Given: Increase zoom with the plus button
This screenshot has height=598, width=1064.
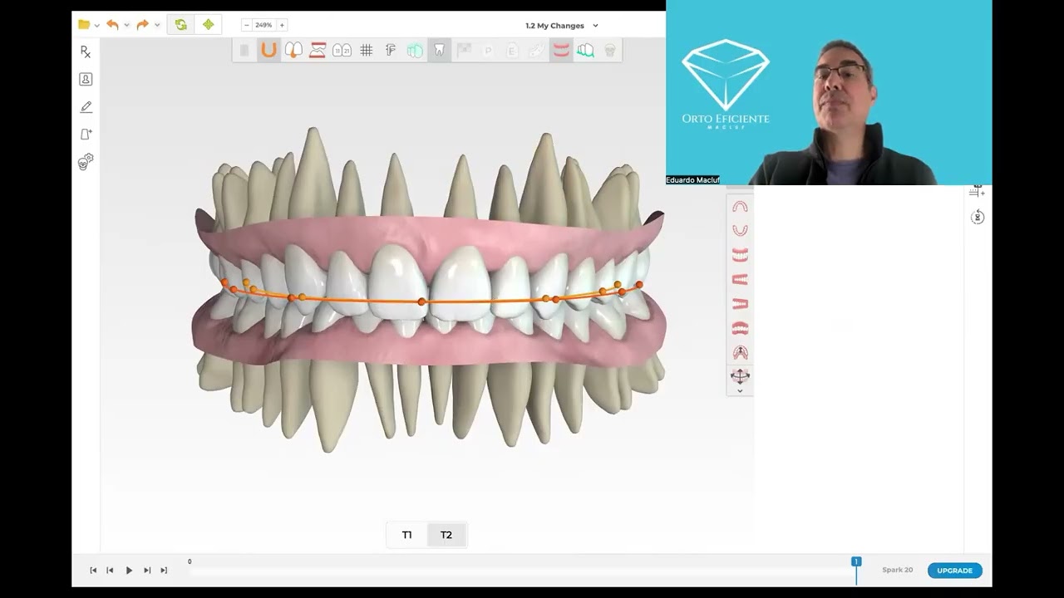Looking at the screenshot, I should (282, 25).
